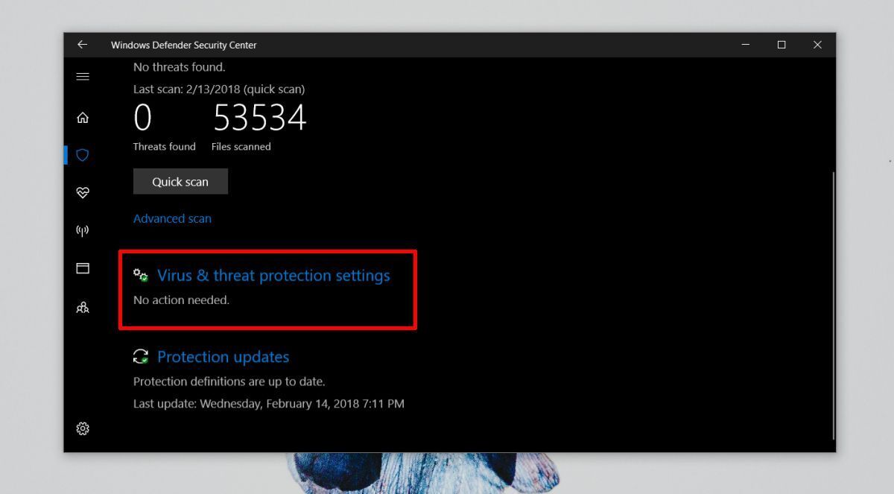894x494 pixels.
Task: Open the Virus & threat protection shield icon
Action: pyautogui.click(x=83, y=155)
